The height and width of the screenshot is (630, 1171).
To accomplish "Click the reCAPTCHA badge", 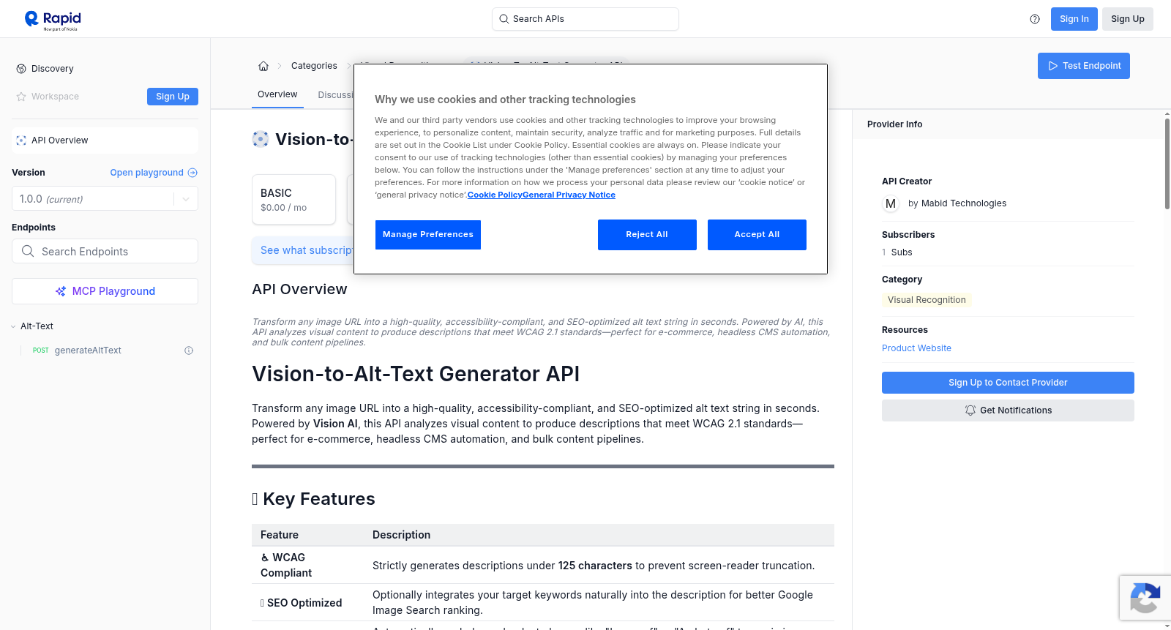I will pos(1145,598).
